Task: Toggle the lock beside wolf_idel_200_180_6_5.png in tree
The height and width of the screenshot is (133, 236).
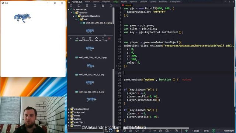Action: coord(81,23)
